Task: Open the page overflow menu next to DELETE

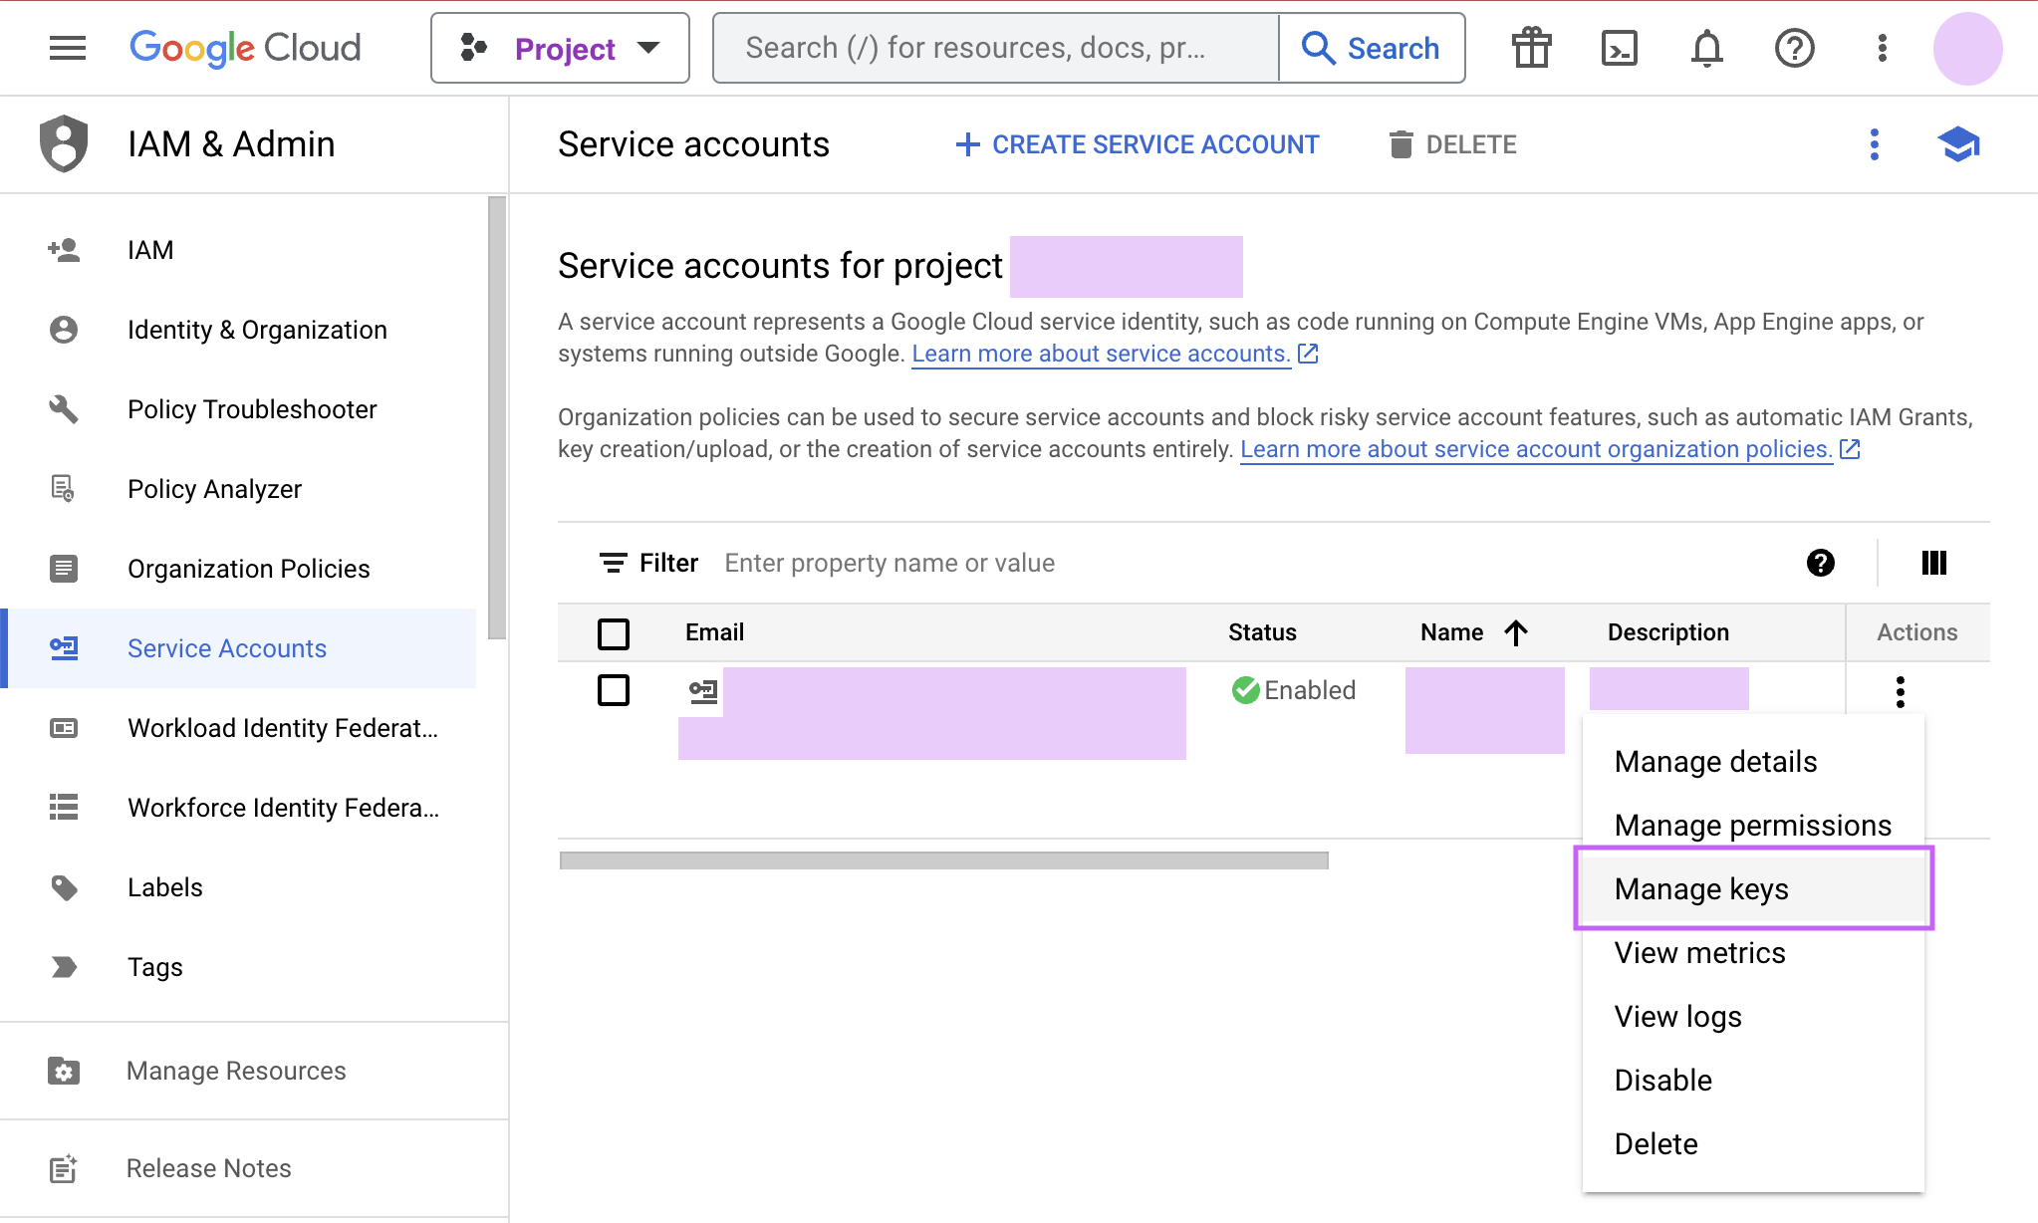Action: [x=1875, y=144]
